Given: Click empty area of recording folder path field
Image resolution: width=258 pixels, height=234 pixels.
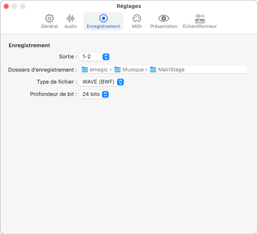Looking at the screenshot, I should (x=218, y=70).
